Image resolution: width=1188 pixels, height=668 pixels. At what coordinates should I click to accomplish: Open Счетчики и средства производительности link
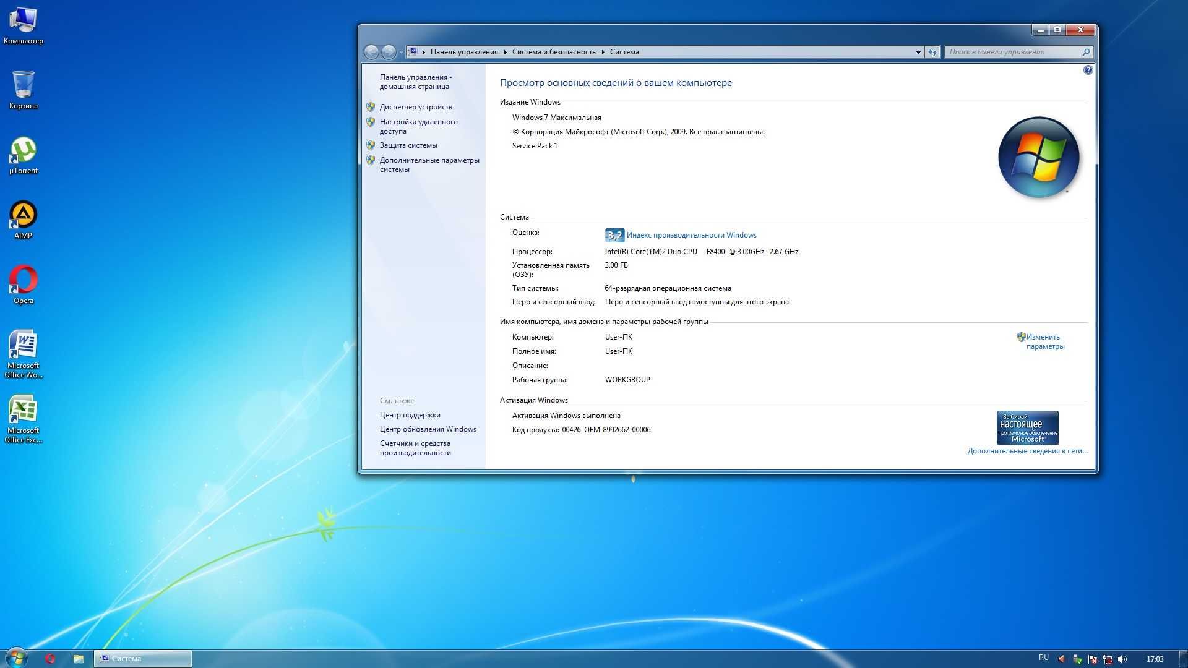415,448
